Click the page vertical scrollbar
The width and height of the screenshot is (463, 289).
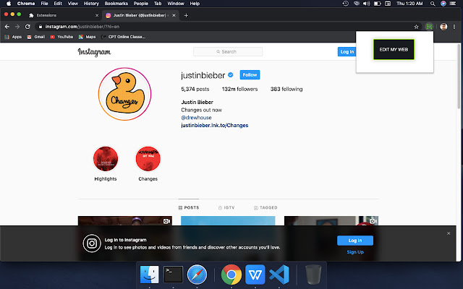pos(459,77)
